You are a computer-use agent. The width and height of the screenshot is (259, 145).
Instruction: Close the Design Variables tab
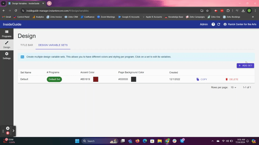[43, 3]
